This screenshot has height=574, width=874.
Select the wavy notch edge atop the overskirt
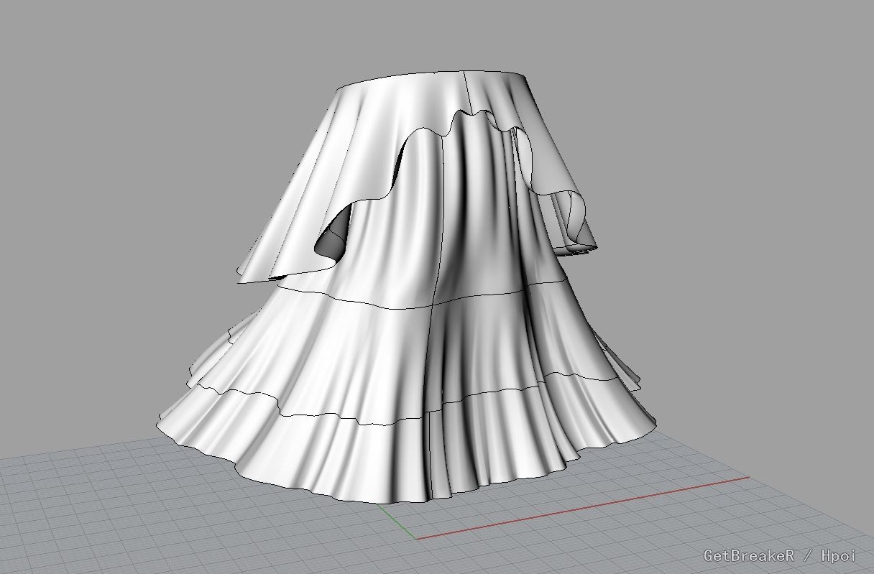point(474,115)
